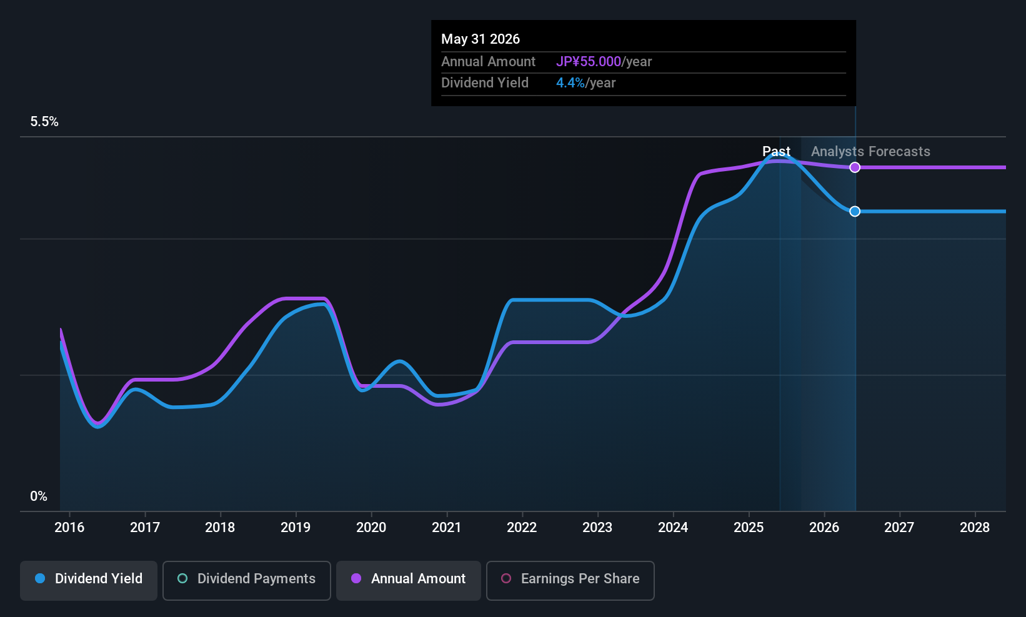Click the 2023 x-axis label
This screenshot has width=1026, height=617.
coord(597,528)
